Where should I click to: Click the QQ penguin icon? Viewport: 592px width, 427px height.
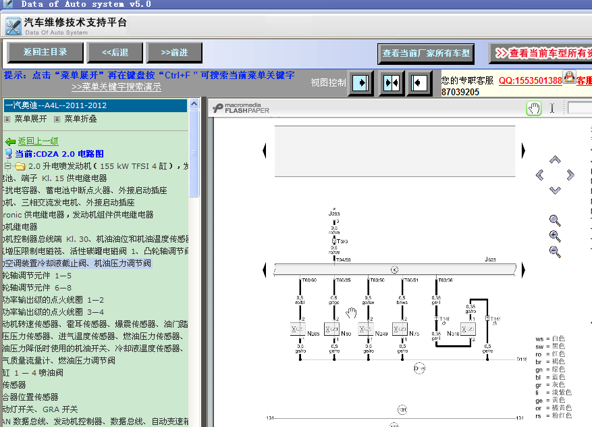569,77
